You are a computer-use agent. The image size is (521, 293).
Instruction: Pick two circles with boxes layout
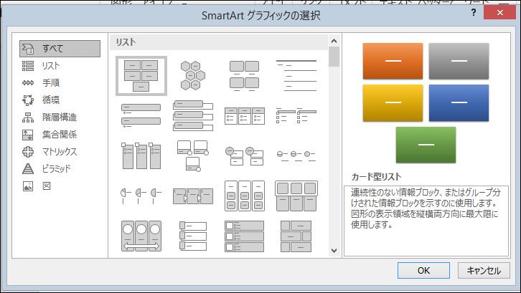coord(244,156)
